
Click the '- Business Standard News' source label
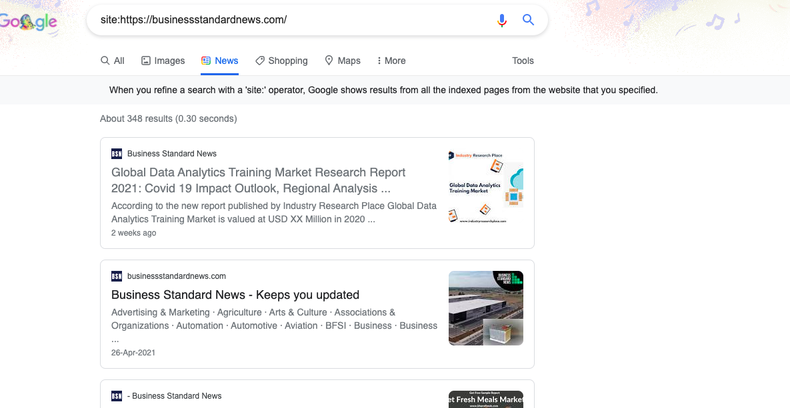click(174, 396)
